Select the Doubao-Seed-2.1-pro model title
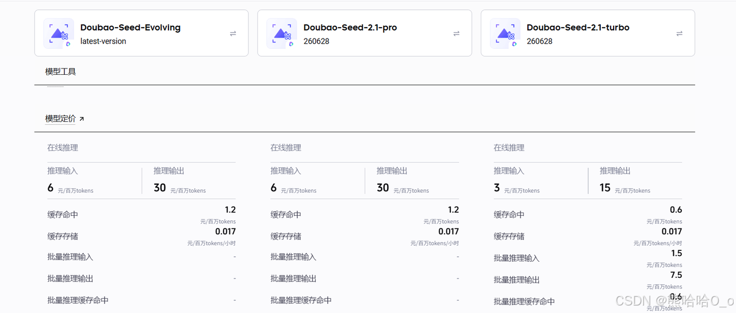736x313 pixels. point(350,28)
